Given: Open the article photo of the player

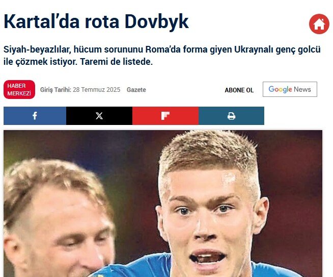Looking at the screenshot, I should point(163,204).
